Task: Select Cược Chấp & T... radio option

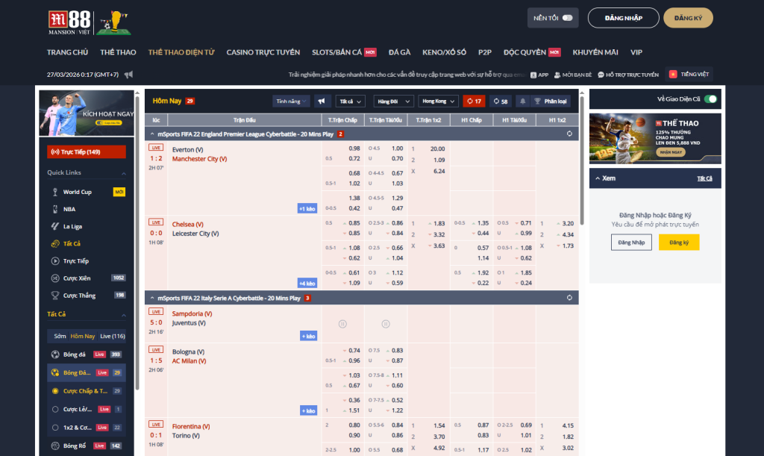Action: (55, 391)
